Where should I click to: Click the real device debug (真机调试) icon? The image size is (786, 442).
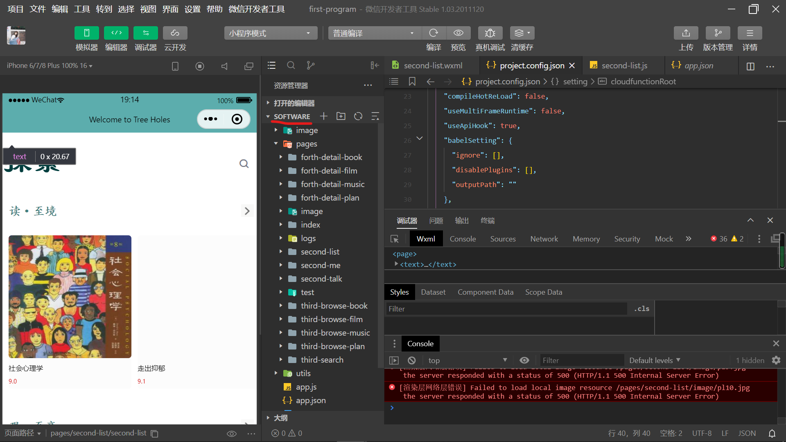[490, 33]
